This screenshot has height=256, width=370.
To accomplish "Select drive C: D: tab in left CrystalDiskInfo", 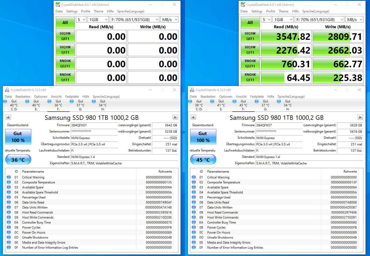I will [14, 105].
